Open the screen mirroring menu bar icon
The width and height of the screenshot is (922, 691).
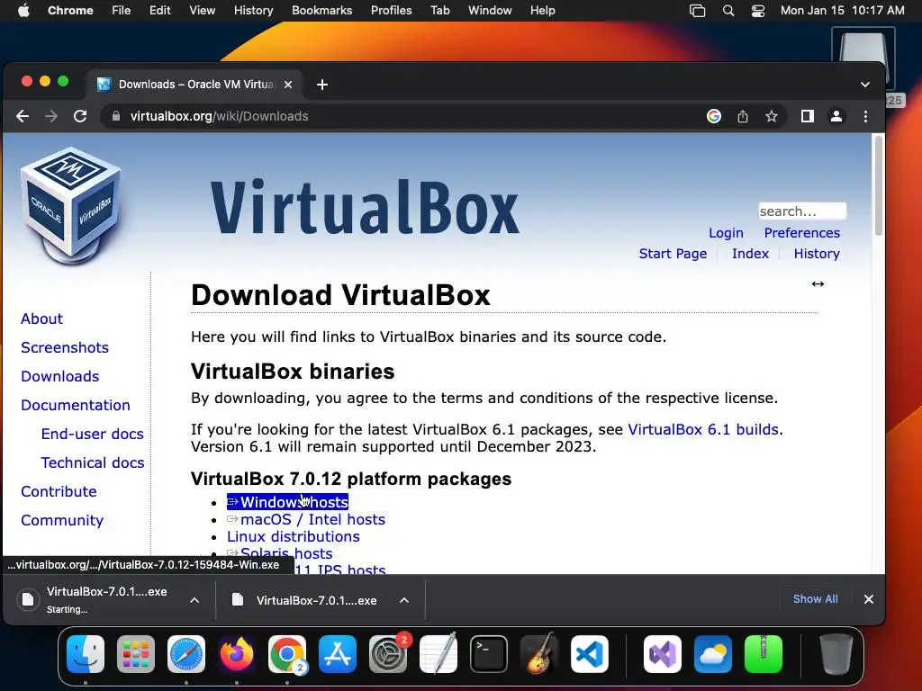[x=698, y=11]
